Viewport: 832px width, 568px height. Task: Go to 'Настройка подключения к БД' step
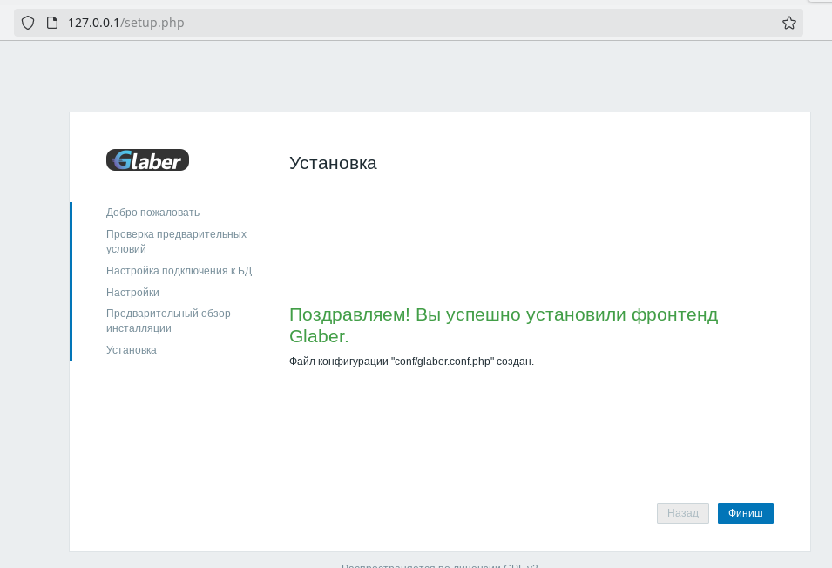179,271
